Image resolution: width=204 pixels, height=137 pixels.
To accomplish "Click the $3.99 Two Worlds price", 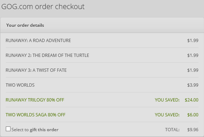I will point(193,85).
